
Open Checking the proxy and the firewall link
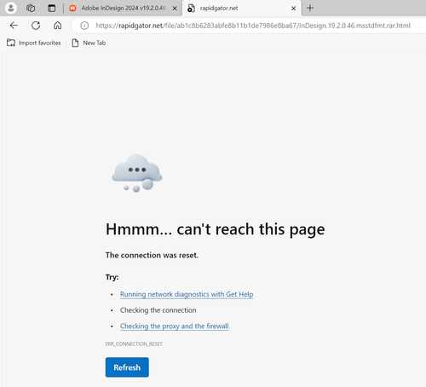174,326
